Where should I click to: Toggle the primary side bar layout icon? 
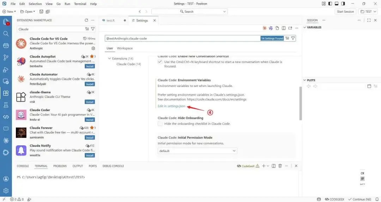pyautogui.click(x=330, y=4)
